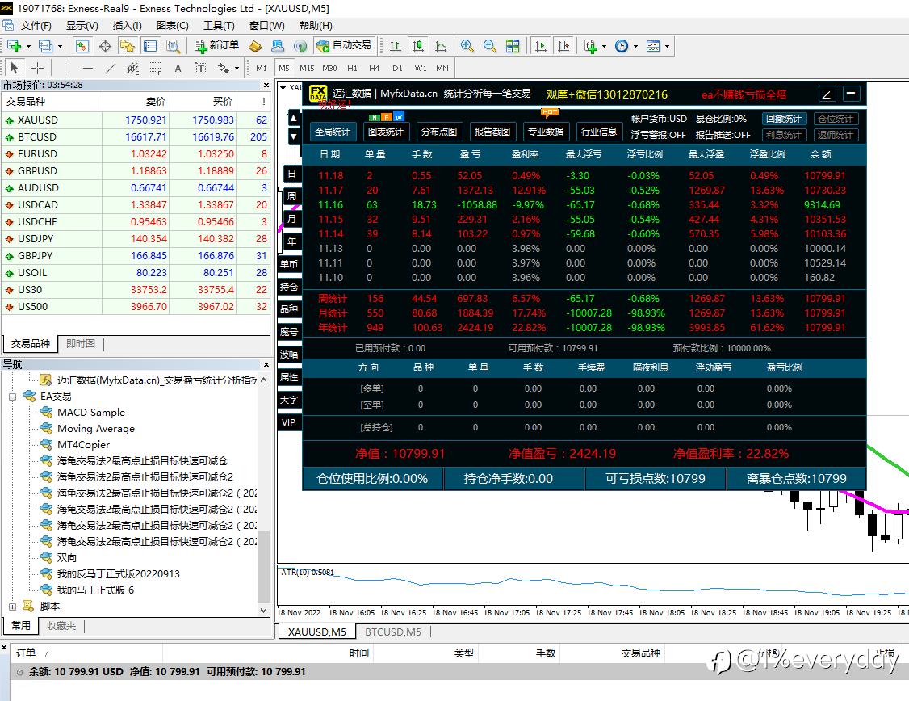Open the 文件(F) menu
Screen dimensions: 909x701
click(36, 26)
